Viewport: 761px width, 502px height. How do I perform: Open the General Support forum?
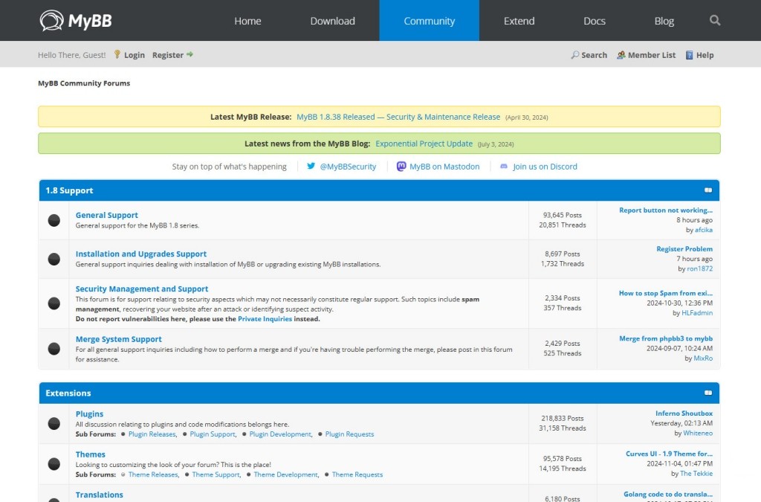(107, 215)
